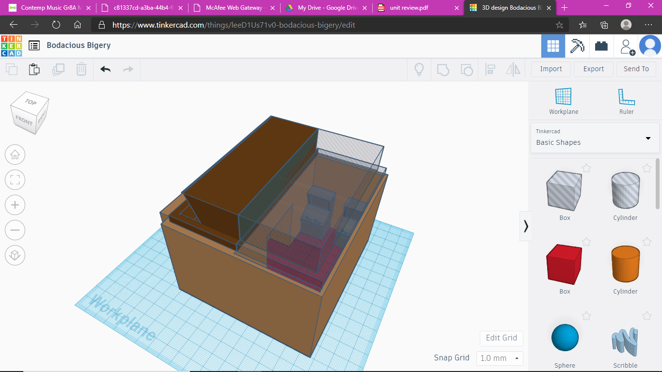
Task: Favorite the hole Box star
Action: tap(586, 168)
